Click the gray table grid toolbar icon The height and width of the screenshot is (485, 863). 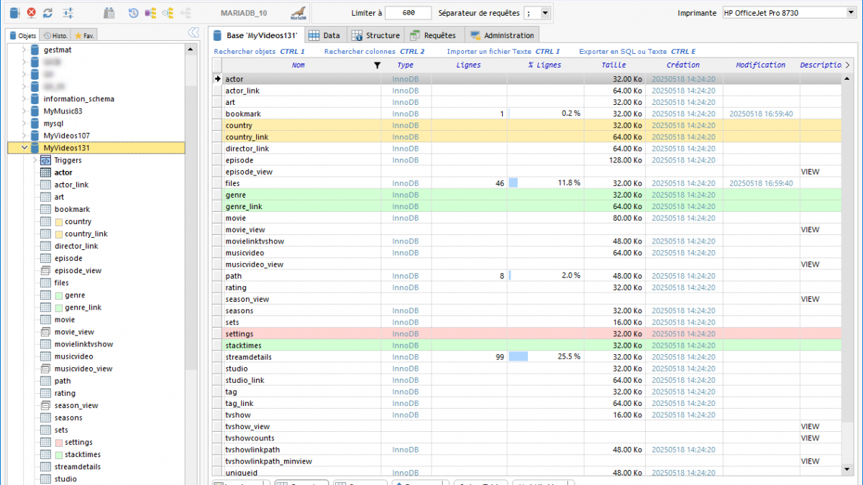pos(109,13)
